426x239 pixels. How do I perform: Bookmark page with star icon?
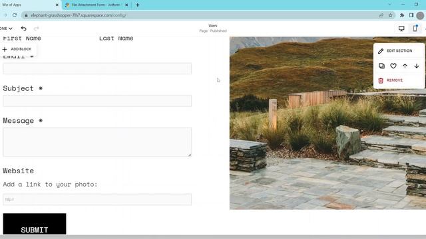pyautogui.click(x=391, y=15)
